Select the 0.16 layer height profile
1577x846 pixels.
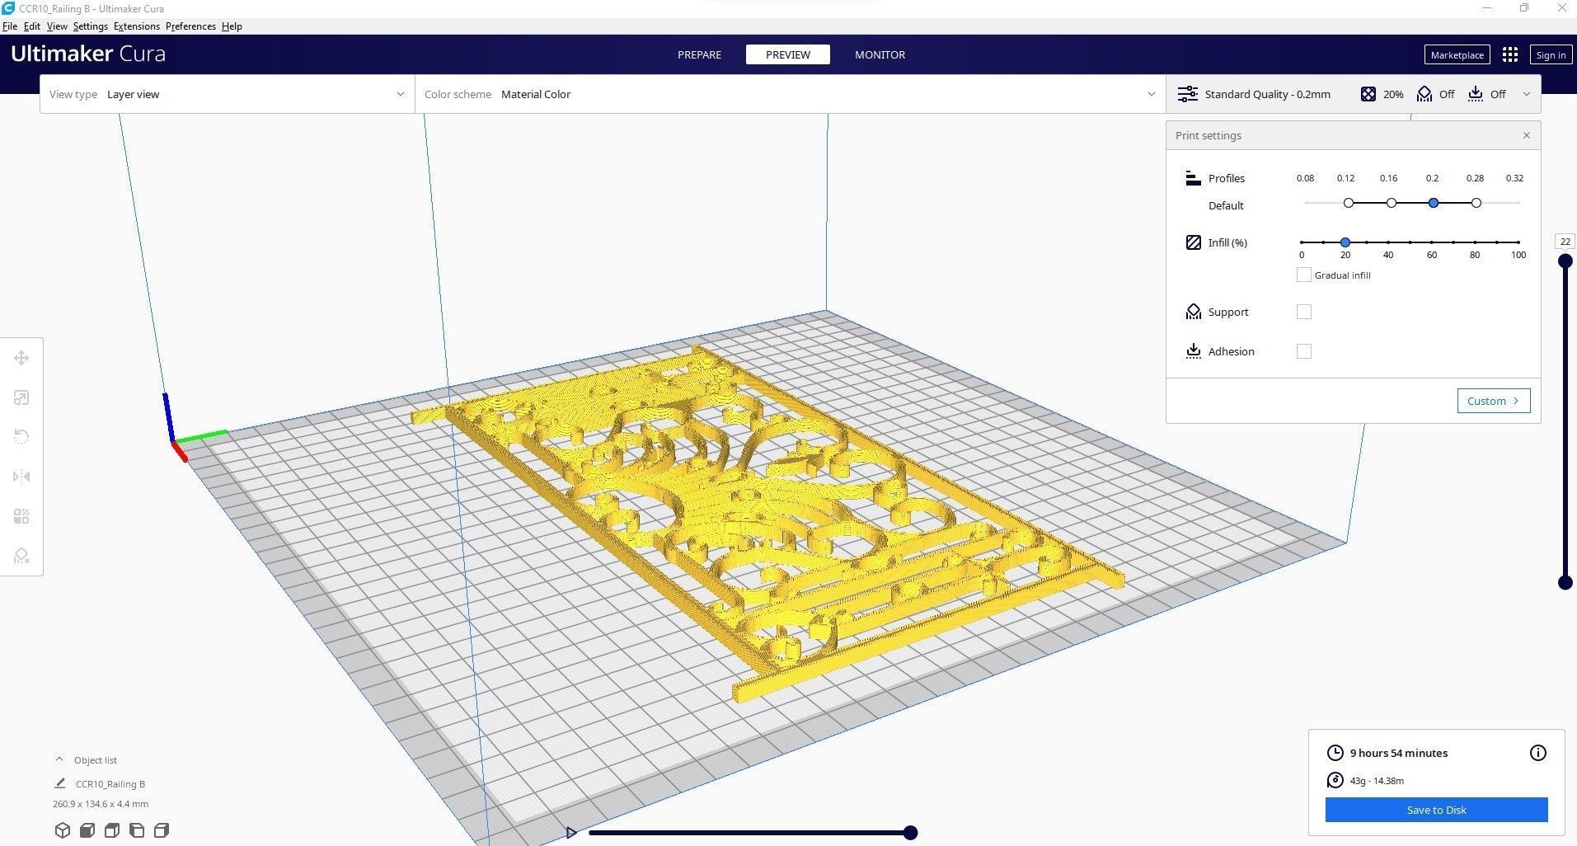pos(1391,203)
